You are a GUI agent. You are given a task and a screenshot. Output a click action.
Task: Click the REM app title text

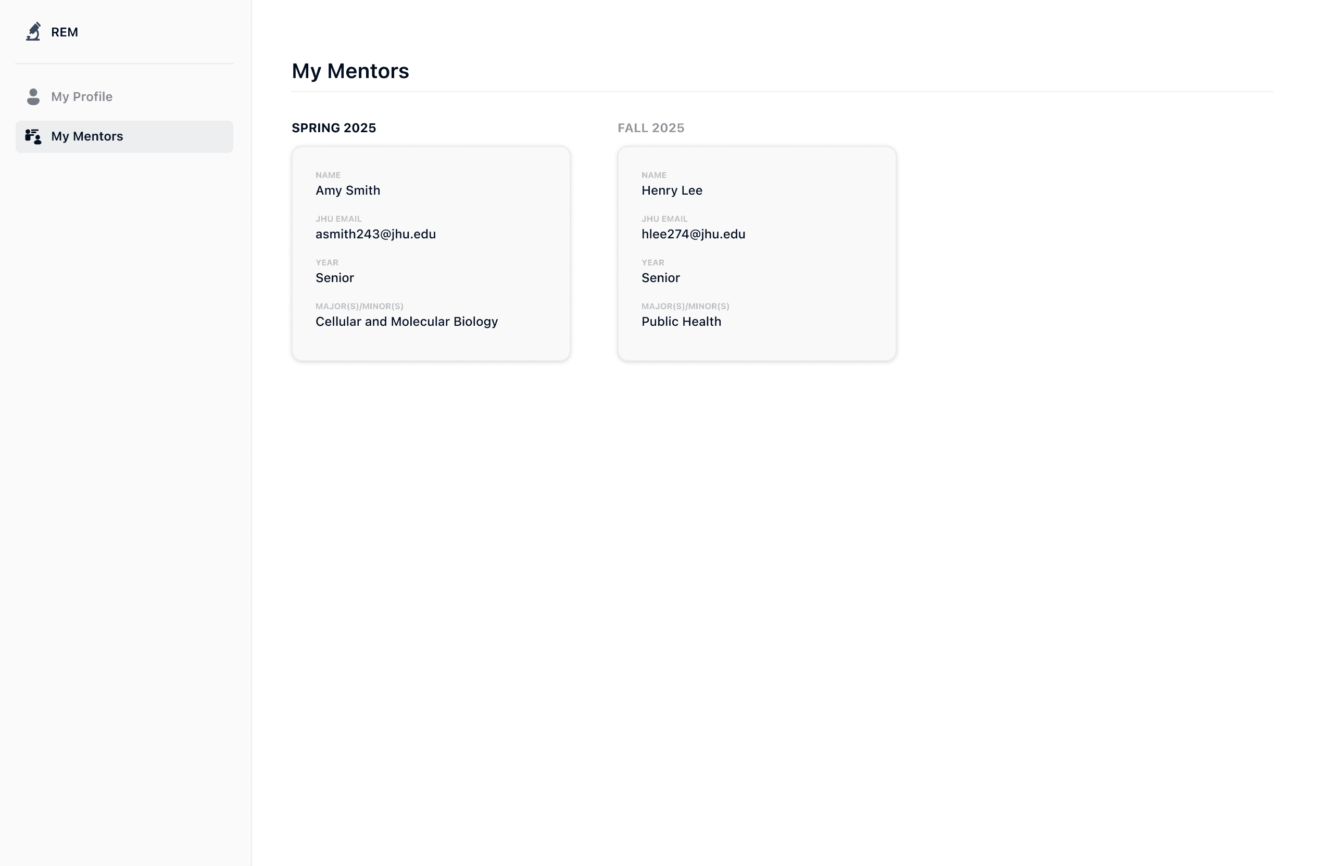[x=65, y=32]
